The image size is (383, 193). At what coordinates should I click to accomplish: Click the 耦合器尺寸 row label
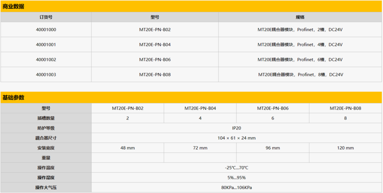46,138
